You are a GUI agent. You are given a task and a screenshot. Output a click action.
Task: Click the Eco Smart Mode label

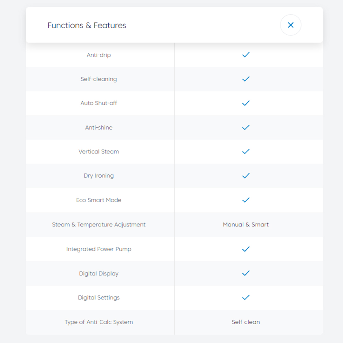tap(99, 200)
